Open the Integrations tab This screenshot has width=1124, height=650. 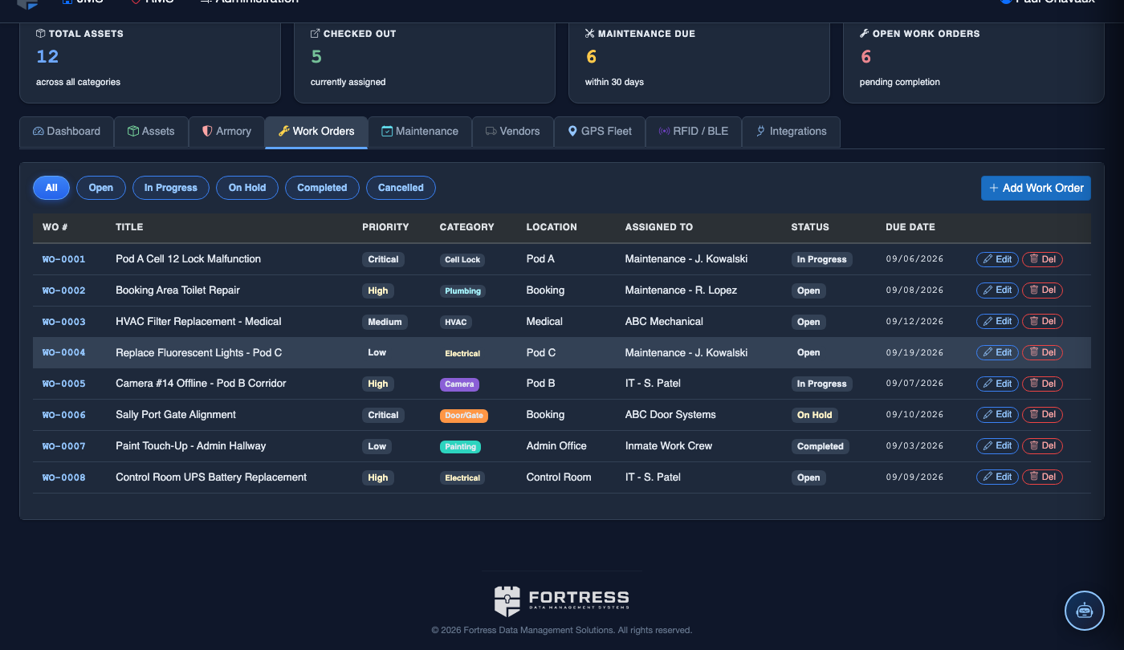pos(791,132)
